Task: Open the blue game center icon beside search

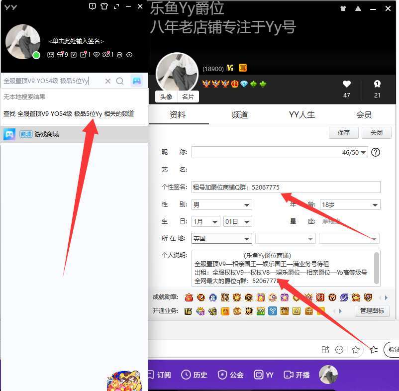Action: coord(137,81)
